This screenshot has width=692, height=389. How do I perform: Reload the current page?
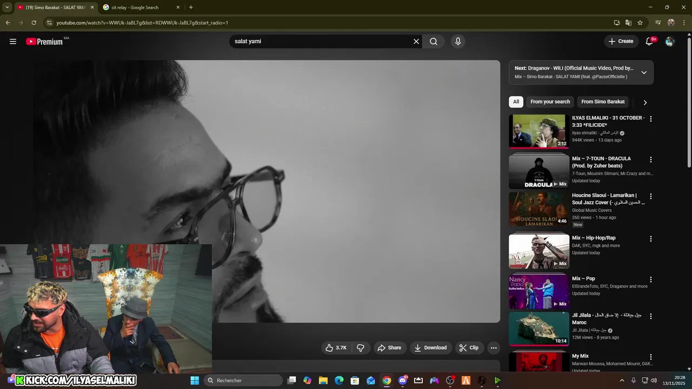tap(34, 23)
